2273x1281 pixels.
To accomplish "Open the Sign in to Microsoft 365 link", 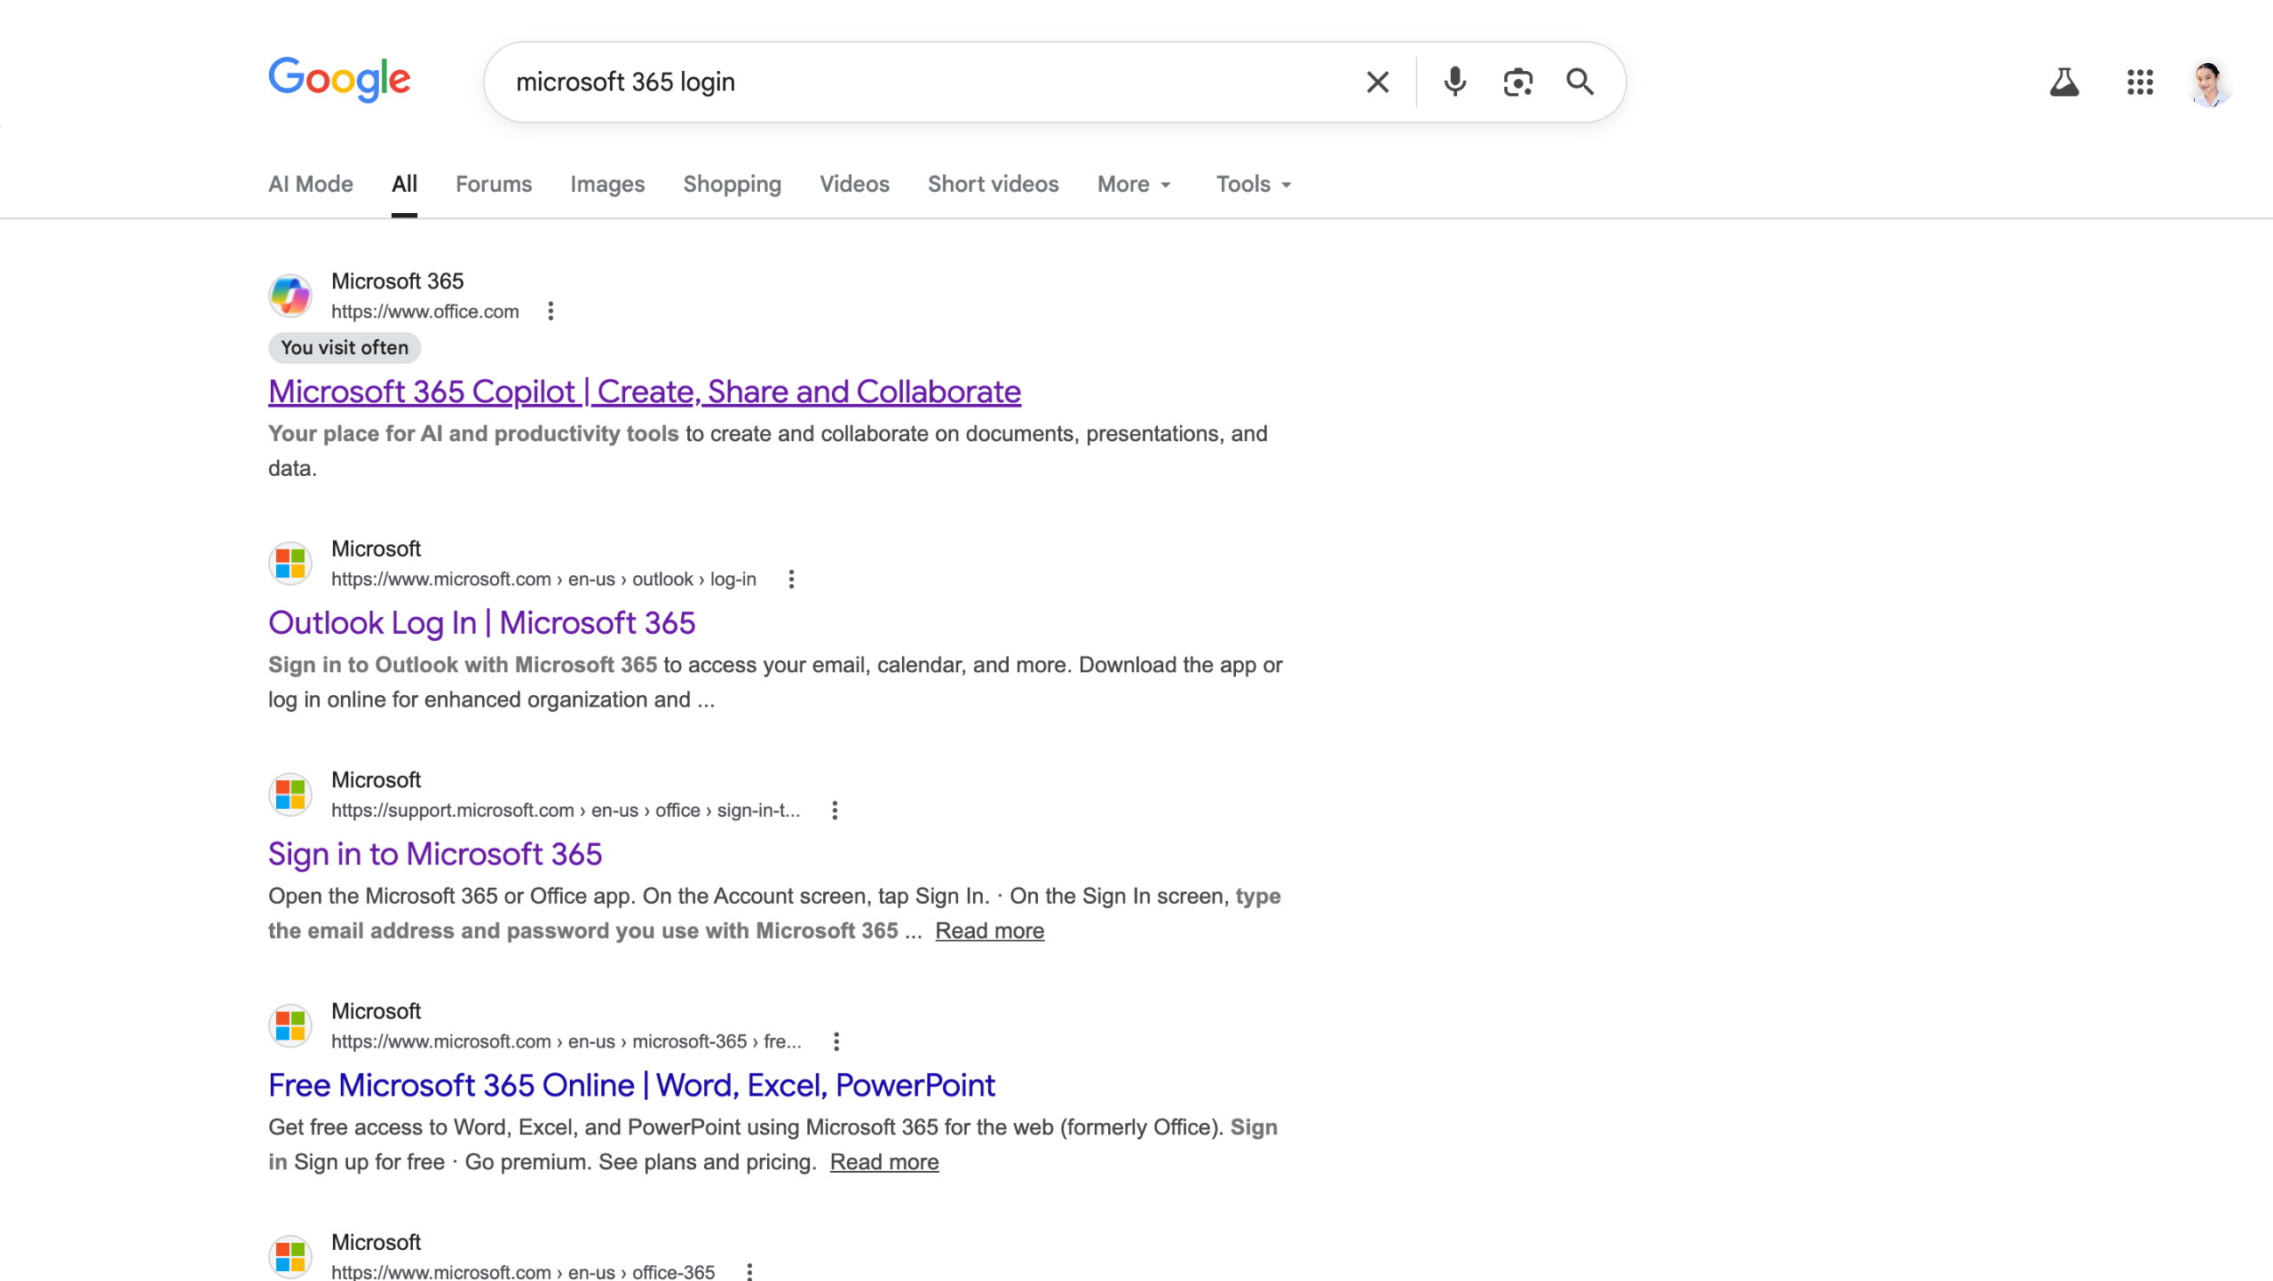I will 435,854.
